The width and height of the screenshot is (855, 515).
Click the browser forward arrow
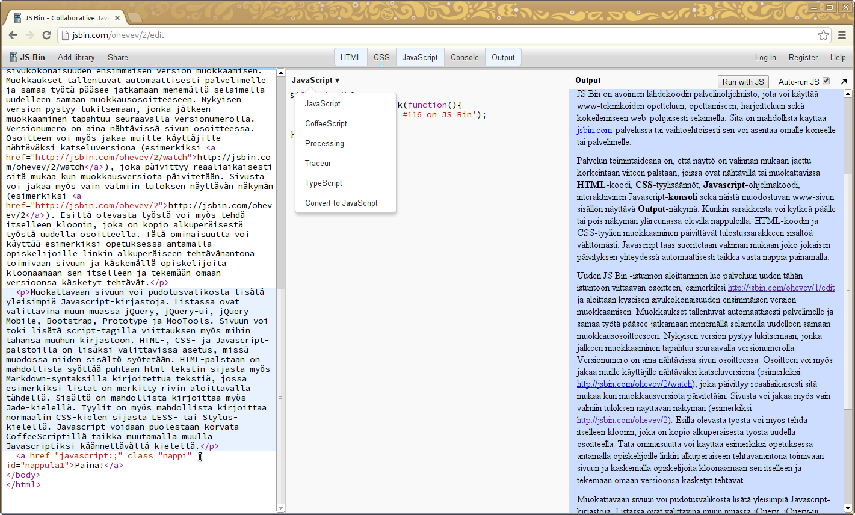click(29, 35)
